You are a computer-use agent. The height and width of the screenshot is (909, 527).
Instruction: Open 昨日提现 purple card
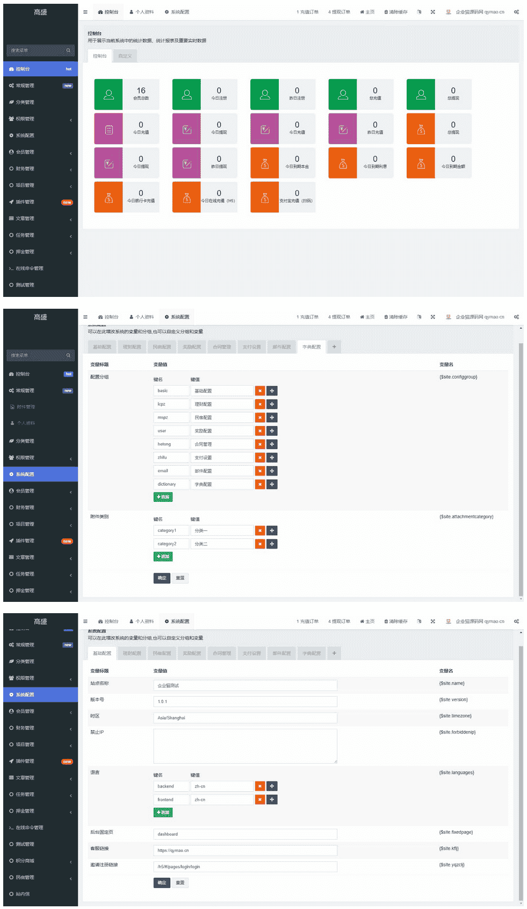click(205, 163)
